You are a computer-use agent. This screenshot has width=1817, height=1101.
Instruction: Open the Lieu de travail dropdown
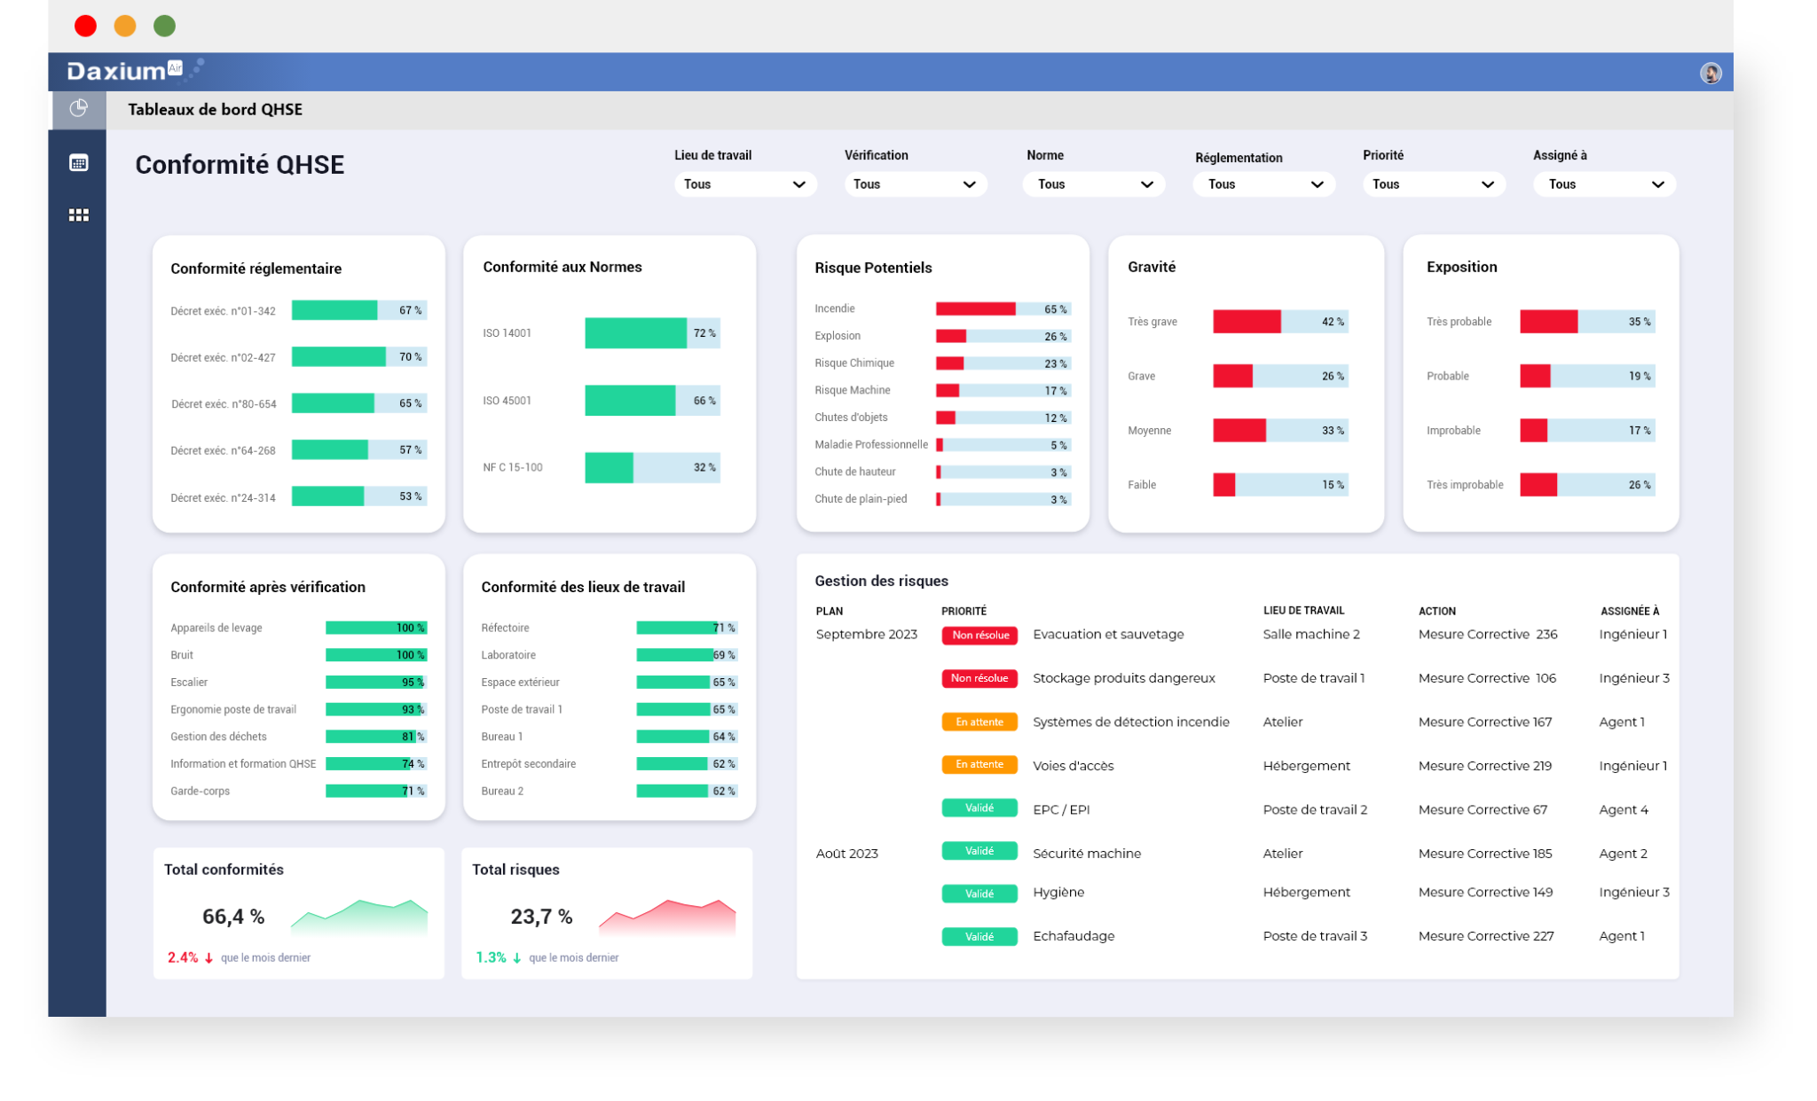pos(745,184)
